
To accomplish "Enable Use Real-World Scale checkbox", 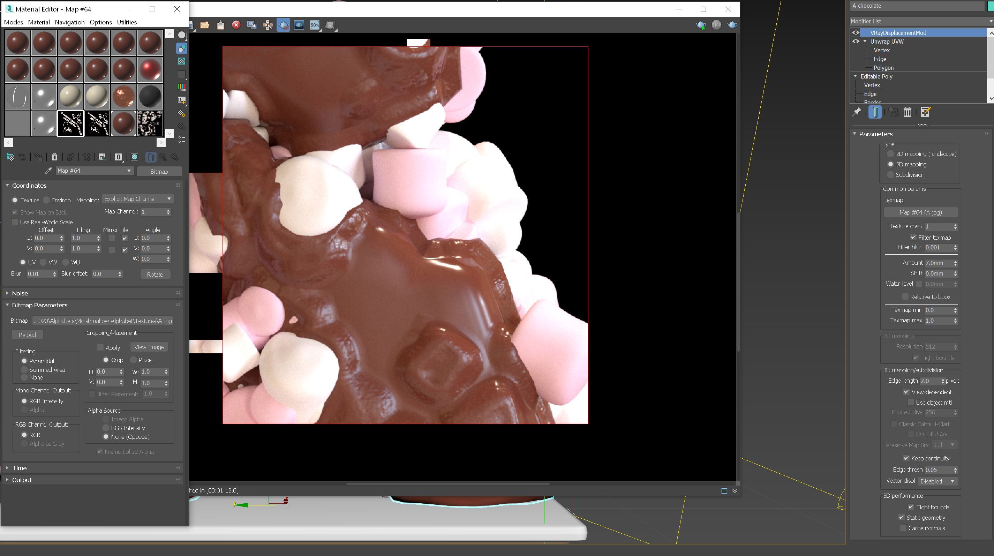I will (15, 222).
